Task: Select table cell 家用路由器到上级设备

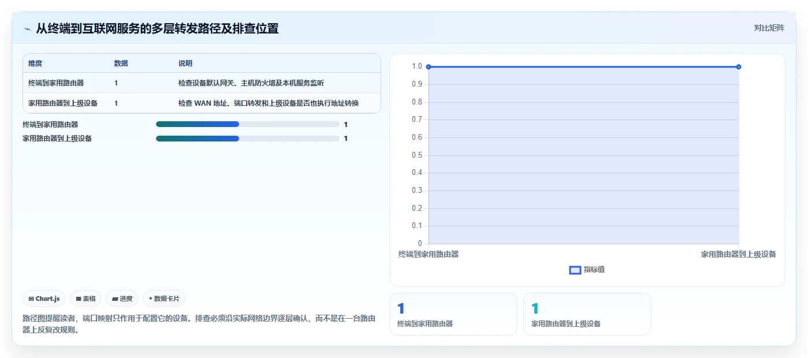Action: click(63, 103)
